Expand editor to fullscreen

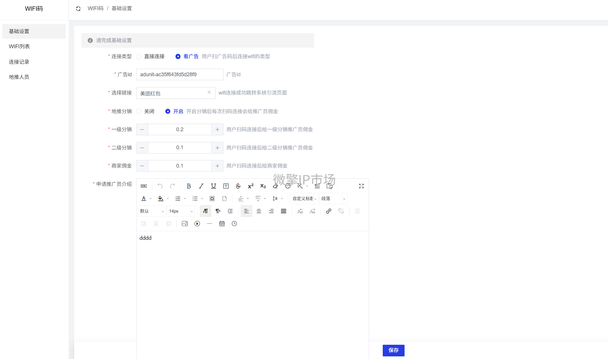point(361,186)
